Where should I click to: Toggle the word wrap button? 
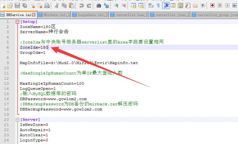coord(151,5)
